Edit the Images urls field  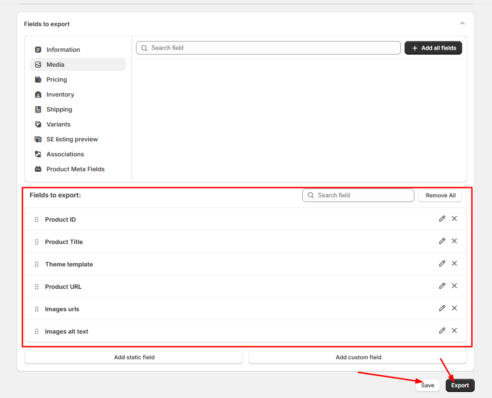(442, 308)
